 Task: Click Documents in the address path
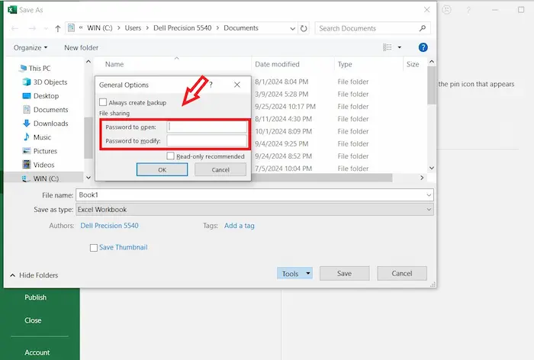pos(241,28)
